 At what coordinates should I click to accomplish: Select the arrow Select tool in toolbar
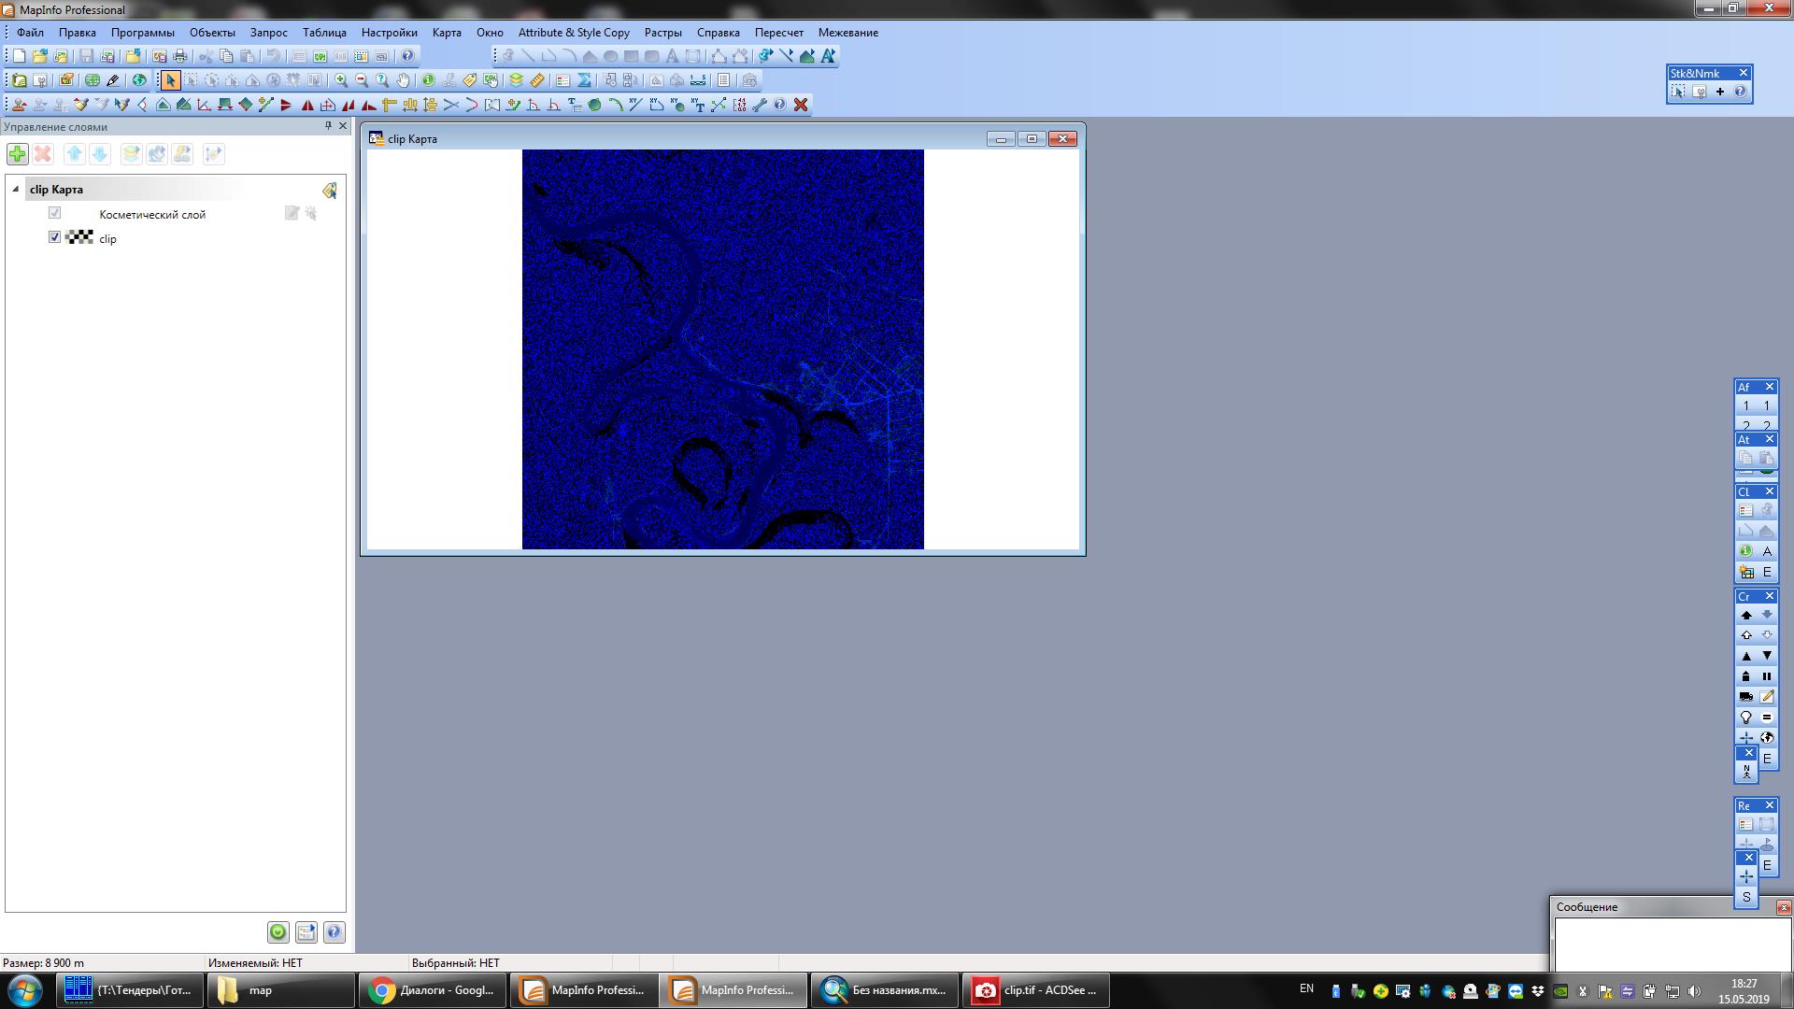(170, 80)
